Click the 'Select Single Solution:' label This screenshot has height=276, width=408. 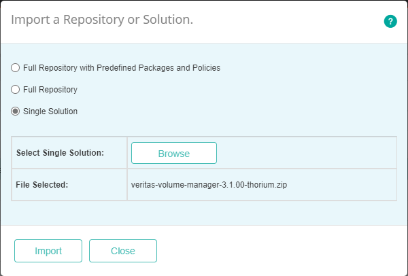(60, 153)
